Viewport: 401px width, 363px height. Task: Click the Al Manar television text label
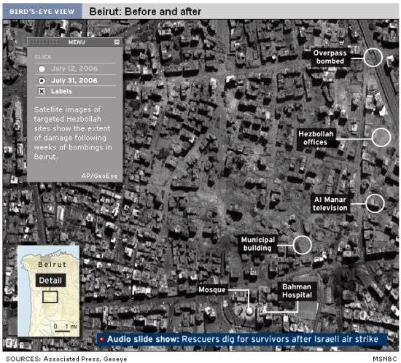330,204
